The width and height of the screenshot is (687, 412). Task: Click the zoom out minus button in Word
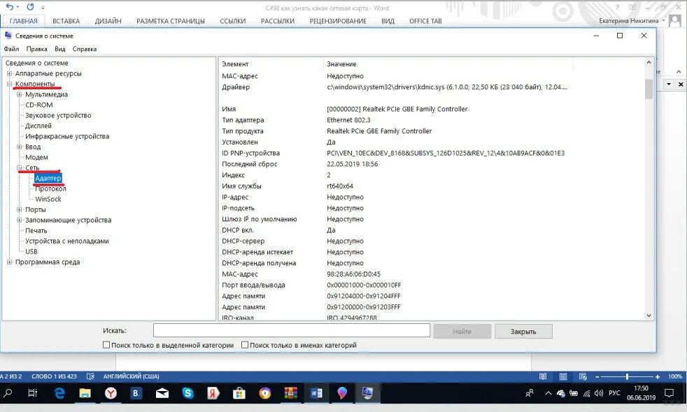[x=597, y=376]
